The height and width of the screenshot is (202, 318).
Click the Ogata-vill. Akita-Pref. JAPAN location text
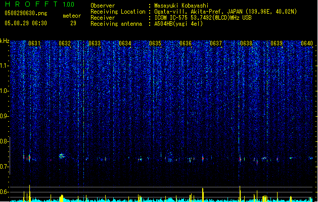tap(225, 12)
